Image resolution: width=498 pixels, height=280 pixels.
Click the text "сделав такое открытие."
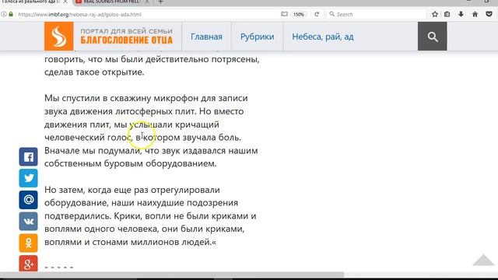pos(94,72)
